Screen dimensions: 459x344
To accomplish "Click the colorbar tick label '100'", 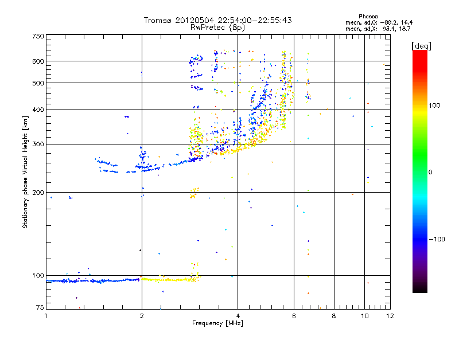I will (434, 105).
